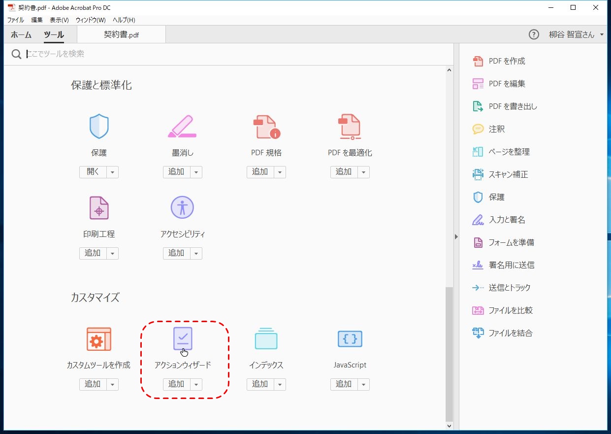611x434 pixels.
Task: Select the 墨消し redaction tool icon
Action: (x=182, y=127)
